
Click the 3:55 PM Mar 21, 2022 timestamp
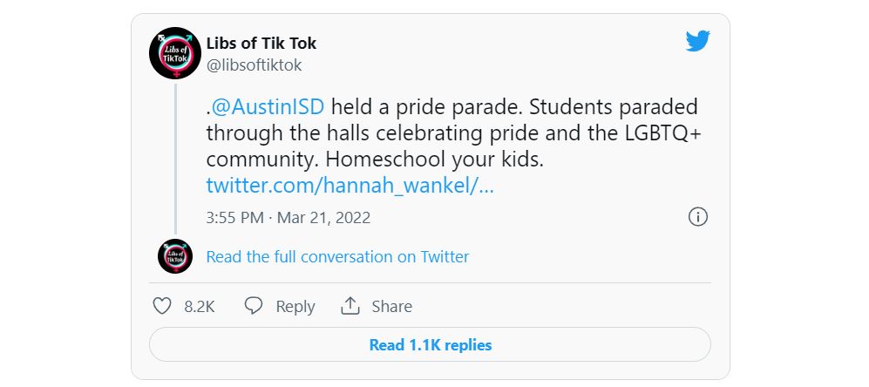click(x=289, y=217)
